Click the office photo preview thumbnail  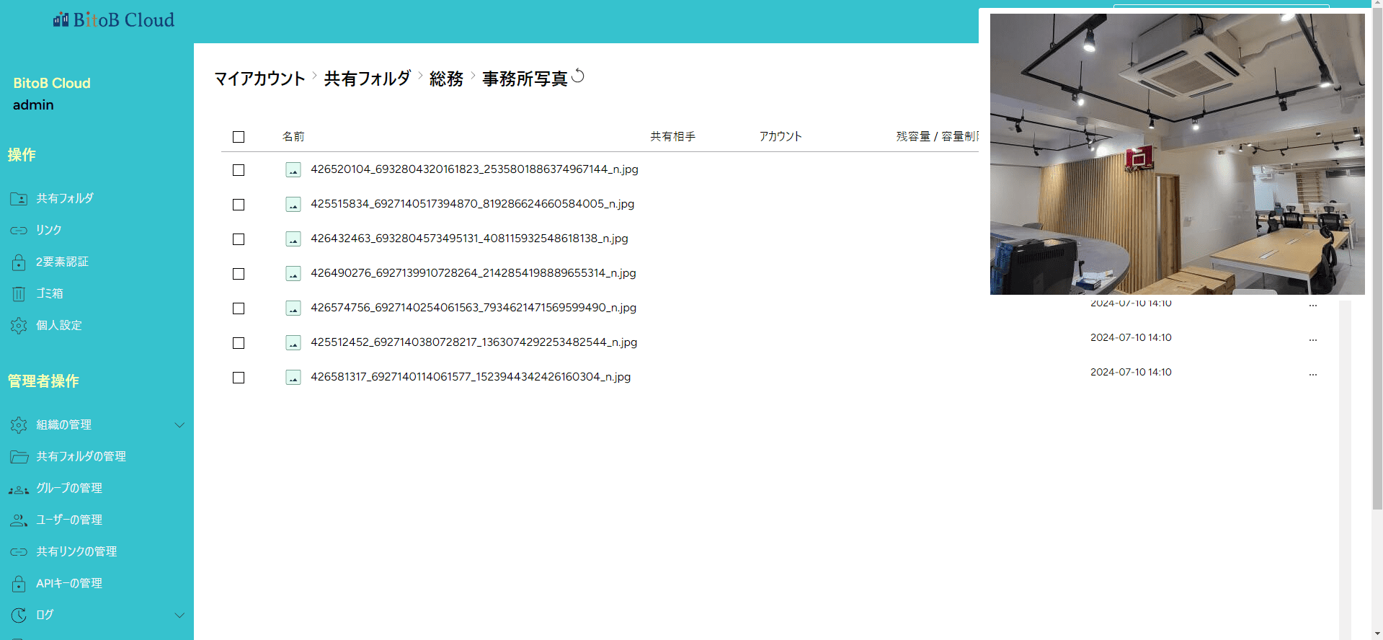[1177, 154]
